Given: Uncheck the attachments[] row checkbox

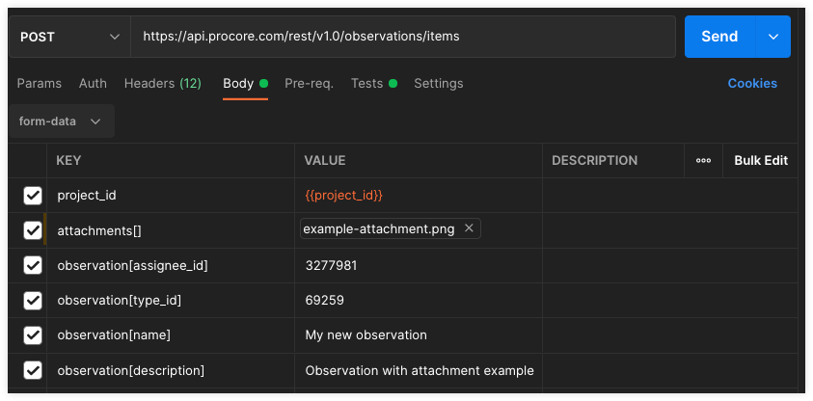Looking at the screenshot, I should tap(33, 230).
